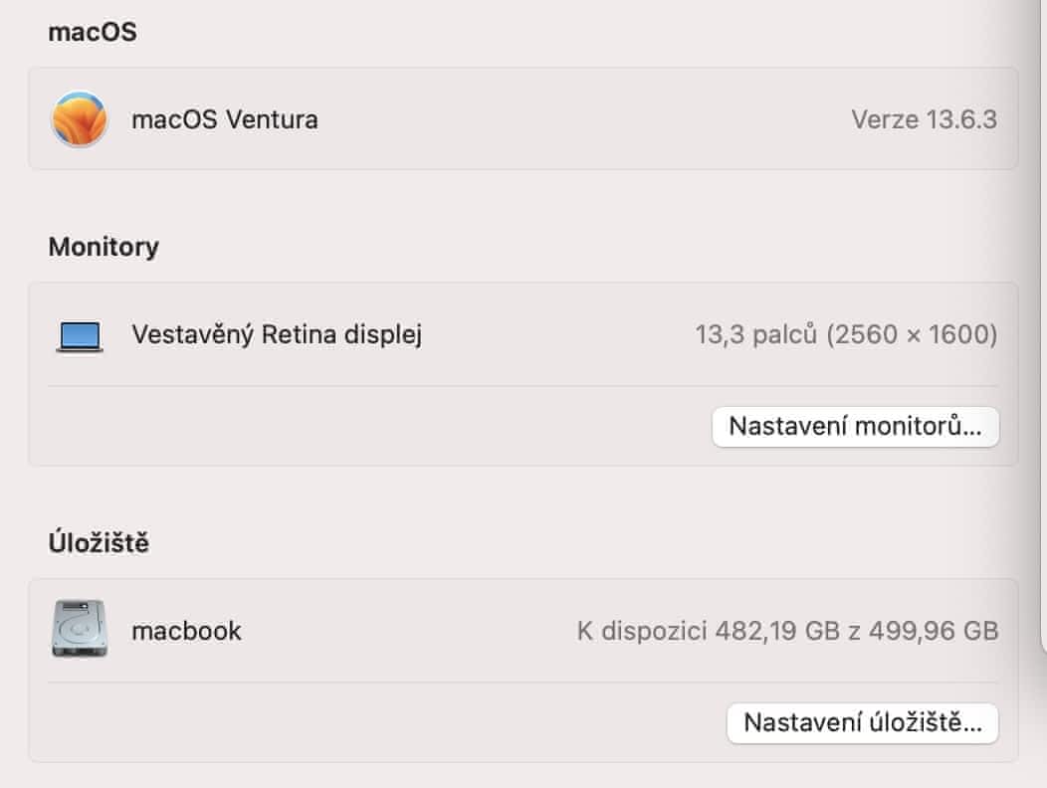The height and width of the screenshot is (788, 1047).
Task: Select the macOS Ventura name label
Action: 225,120
